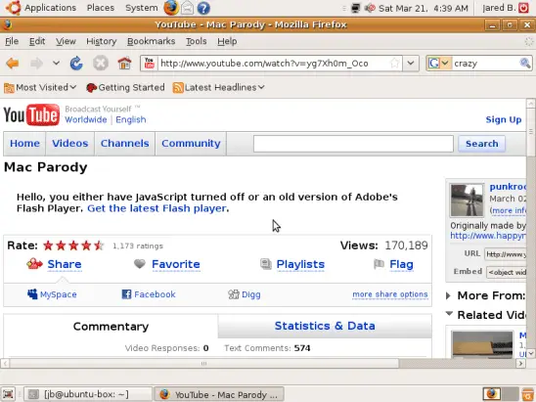The height and width of the screenshot is (402, 536).
Task: Click the stop loading icon
Action: 101,64
